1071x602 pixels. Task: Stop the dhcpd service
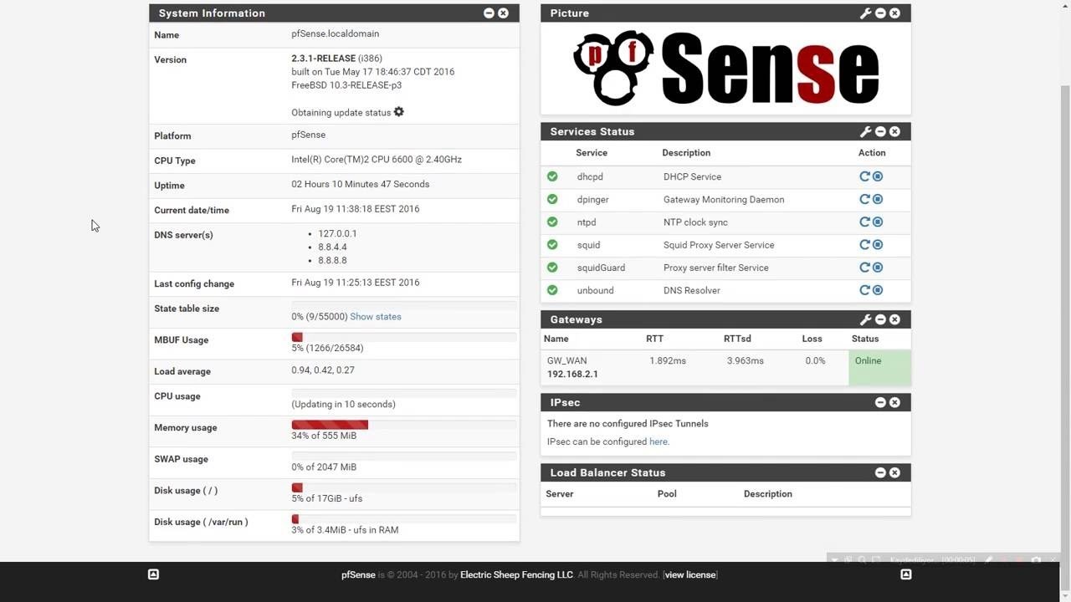[x=878, y=176]
